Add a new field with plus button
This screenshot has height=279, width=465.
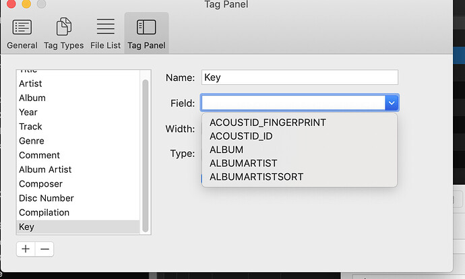coord(26,249)
